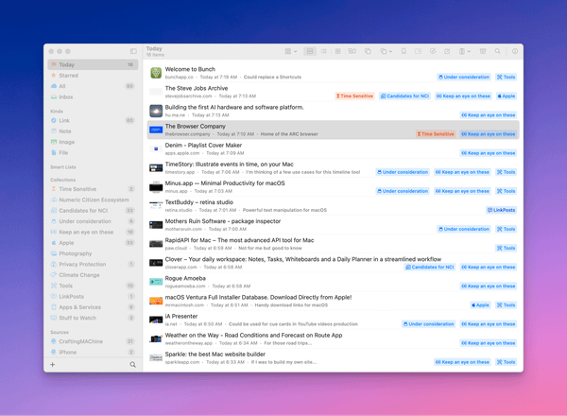Click Candidates for NCI tag on Clover row
The height and width of the screenshot is (416, 567).
[x=430, y=268]
